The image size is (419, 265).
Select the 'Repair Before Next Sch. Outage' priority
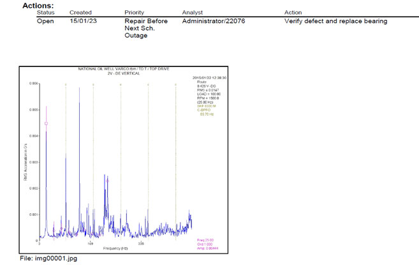[146, 28]
